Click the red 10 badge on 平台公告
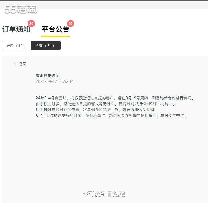This screenshot has width=208, height=203. click(70, 24)
